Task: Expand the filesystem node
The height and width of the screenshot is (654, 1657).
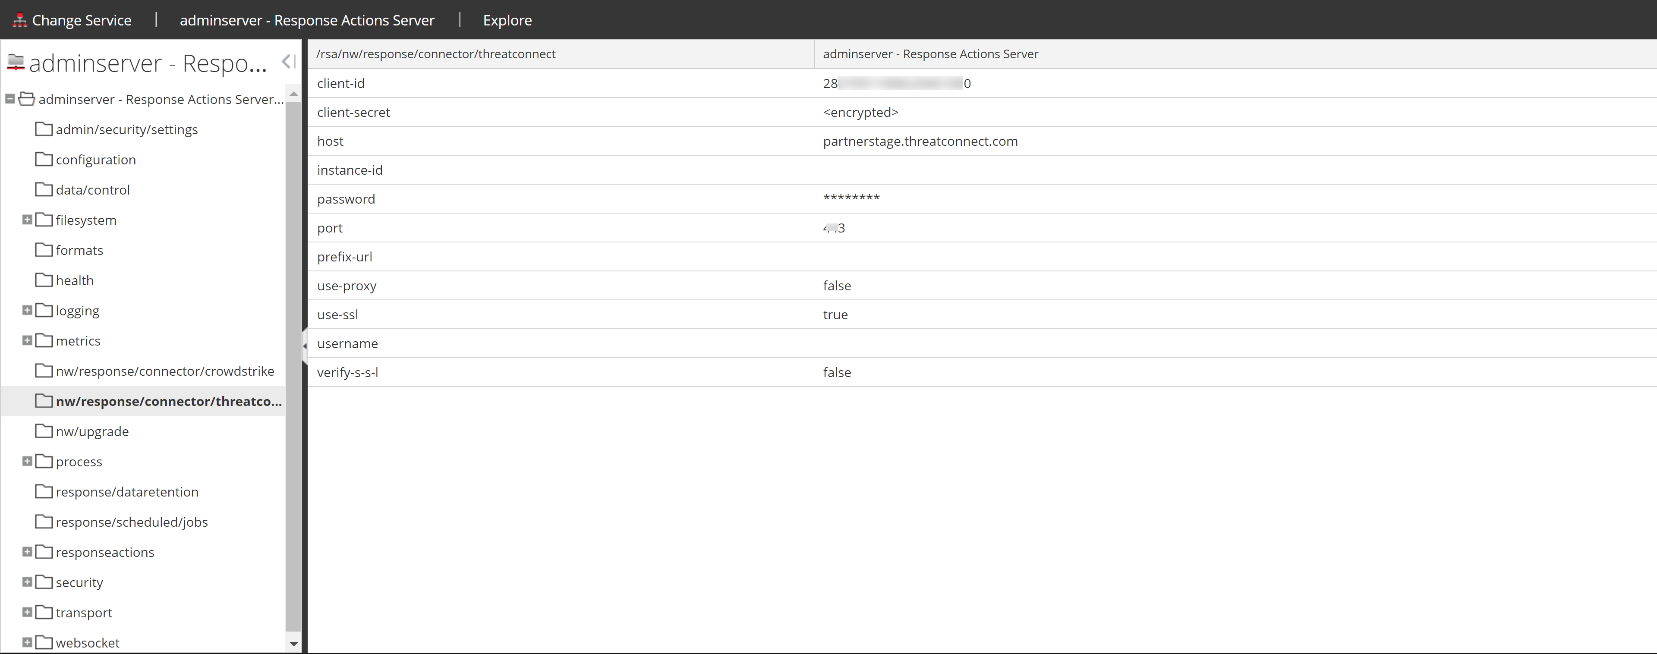Action: (x=26, y=219)
